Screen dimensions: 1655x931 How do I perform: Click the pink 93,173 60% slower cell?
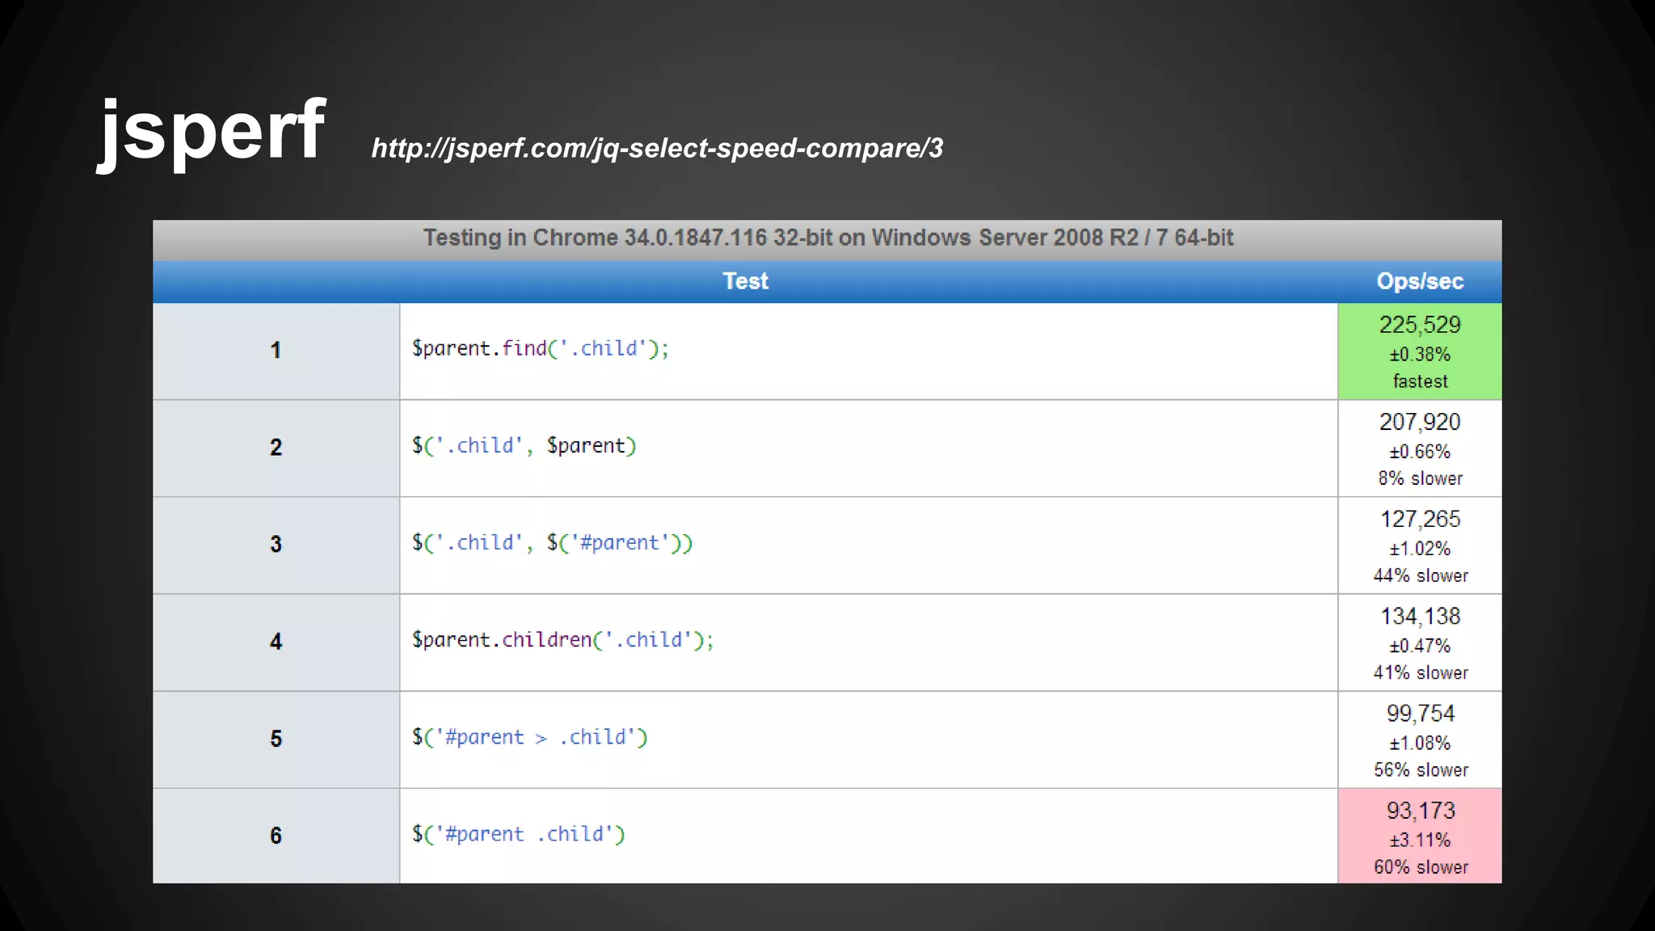point(1420,836)
